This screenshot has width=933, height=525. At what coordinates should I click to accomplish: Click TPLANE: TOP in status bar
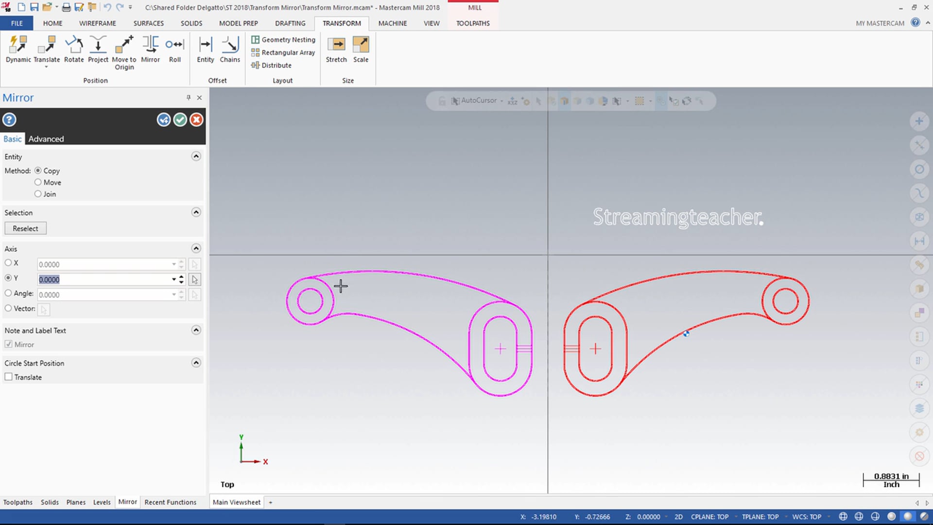click(x=760, y=517)
